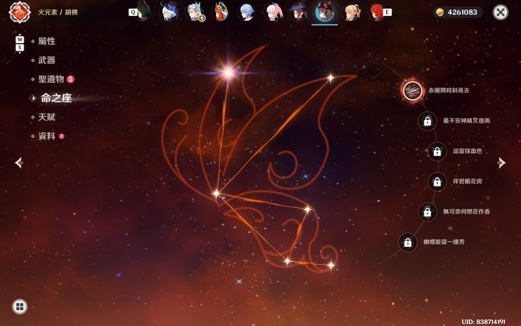Open the four-square grid menu button
This screenshot has width=521, height=326.
(19, 307)
